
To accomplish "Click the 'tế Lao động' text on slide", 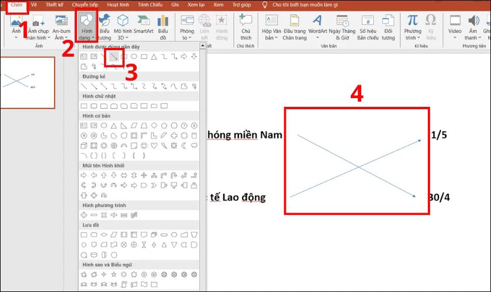I will click(x=238, y=197).
